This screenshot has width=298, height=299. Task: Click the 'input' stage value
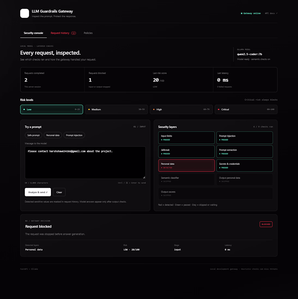click(x=177, y=250)
